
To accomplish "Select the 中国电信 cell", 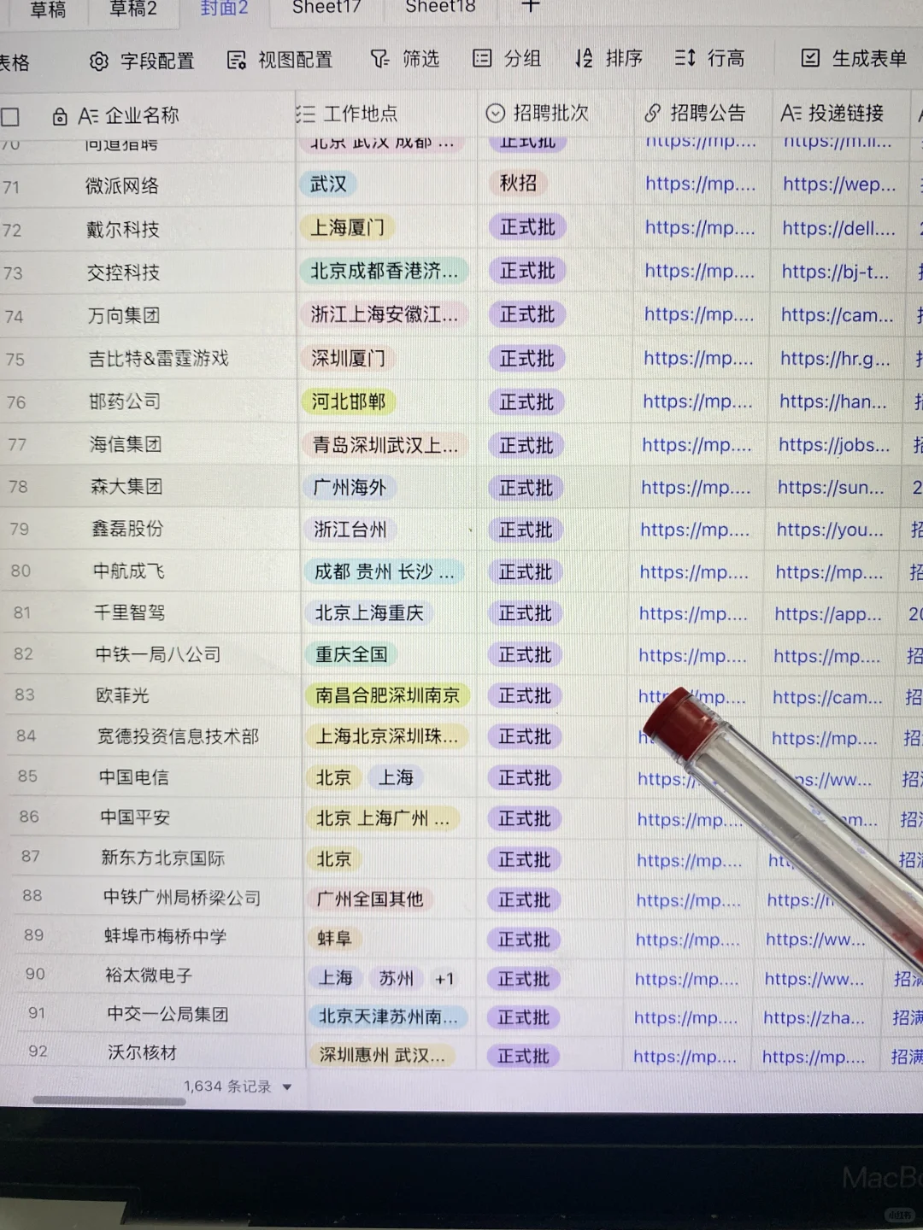I will (133, 777).
